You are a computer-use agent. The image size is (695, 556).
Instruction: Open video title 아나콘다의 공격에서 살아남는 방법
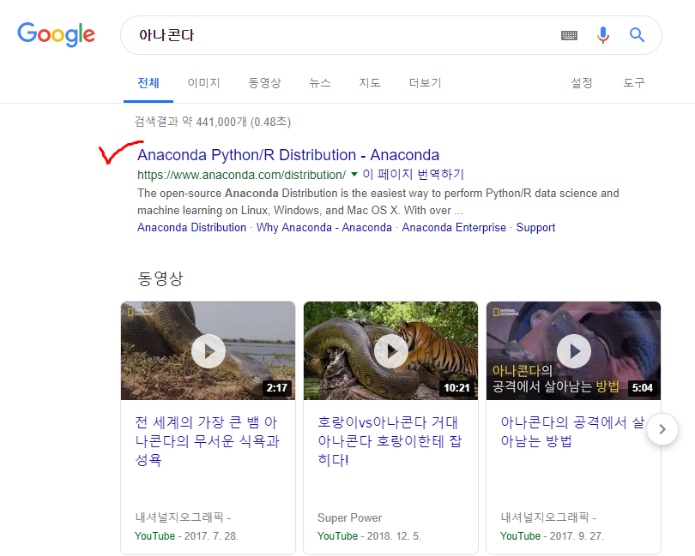pyautogui.click(x=572, y=432)
